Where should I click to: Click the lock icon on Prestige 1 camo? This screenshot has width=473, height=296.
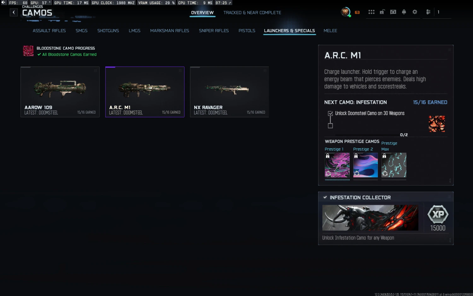(x=328, y=156)
